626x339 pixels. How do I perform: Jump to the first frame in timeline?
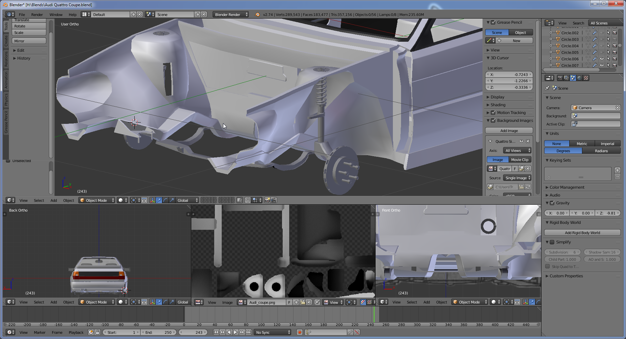tap(216, 332)
